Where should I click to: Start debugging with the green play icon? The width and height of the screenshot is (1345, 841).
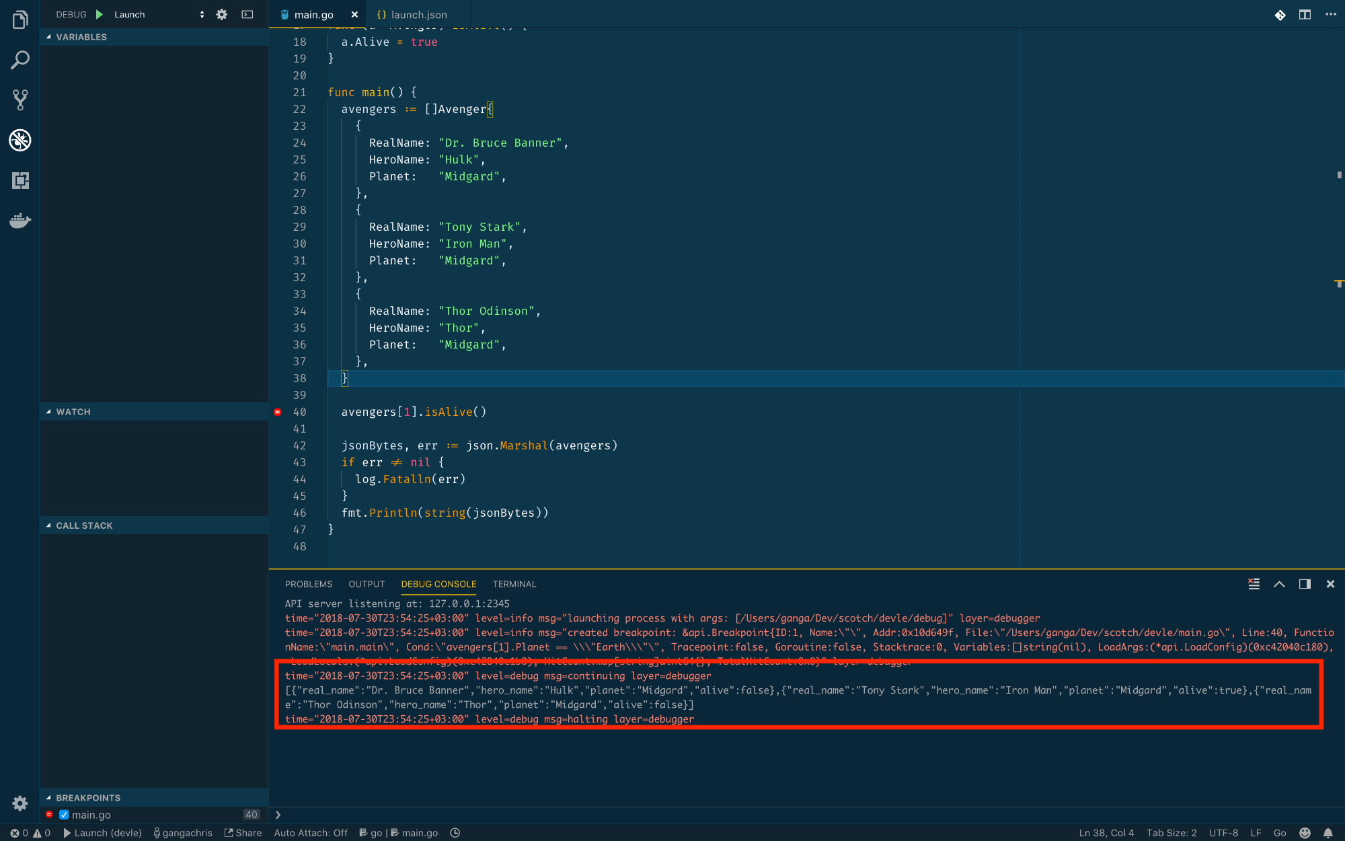tap(99, 14)
